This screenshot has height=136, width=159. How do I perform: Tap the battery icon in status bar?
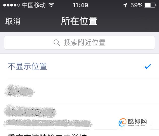150,5
